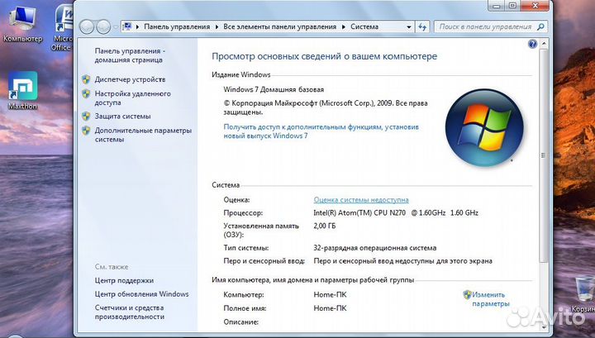Click the search magnifier icon
This screenshot has height=338, width=595.
coord(540,26)
